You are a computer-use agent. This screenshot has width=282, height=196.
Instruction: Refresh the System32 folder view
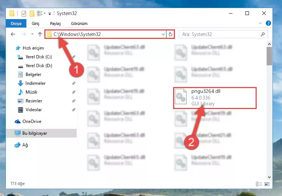[x=170, y=34]
